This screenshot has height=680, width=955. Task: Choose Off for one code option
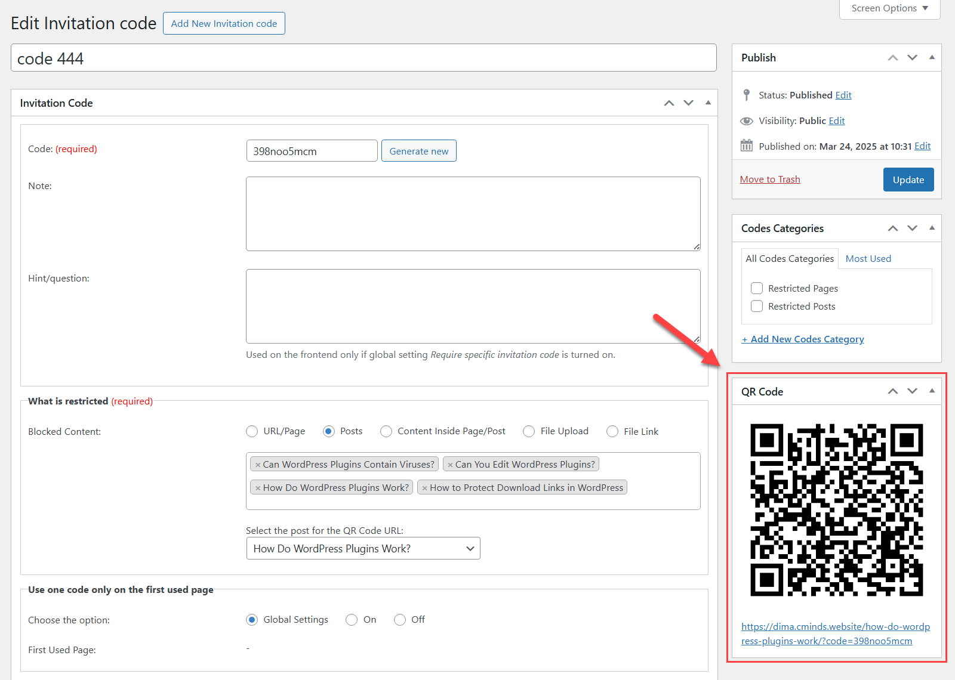[x=400, y=620]
